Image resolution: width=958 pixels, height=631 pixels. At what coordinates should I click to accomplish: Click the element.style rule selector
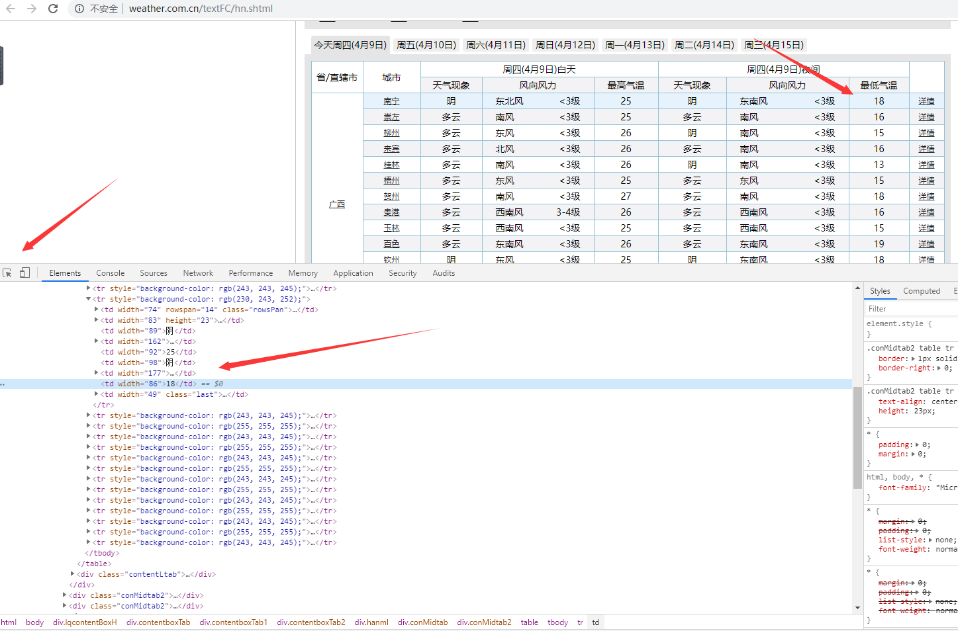click(x=894, y=323)
